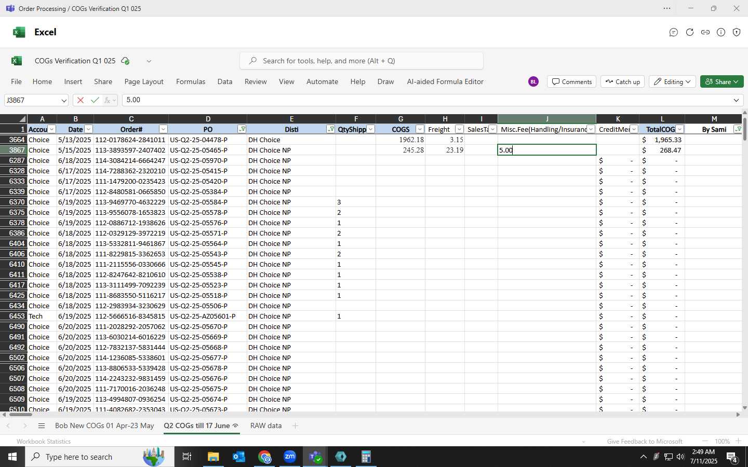This screenshot has width=748, height=467.
Task: Switch to the Home tab
Action: 42,81
